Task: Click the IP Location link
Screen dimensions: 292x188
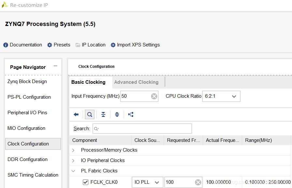Action: click(93, 45)
